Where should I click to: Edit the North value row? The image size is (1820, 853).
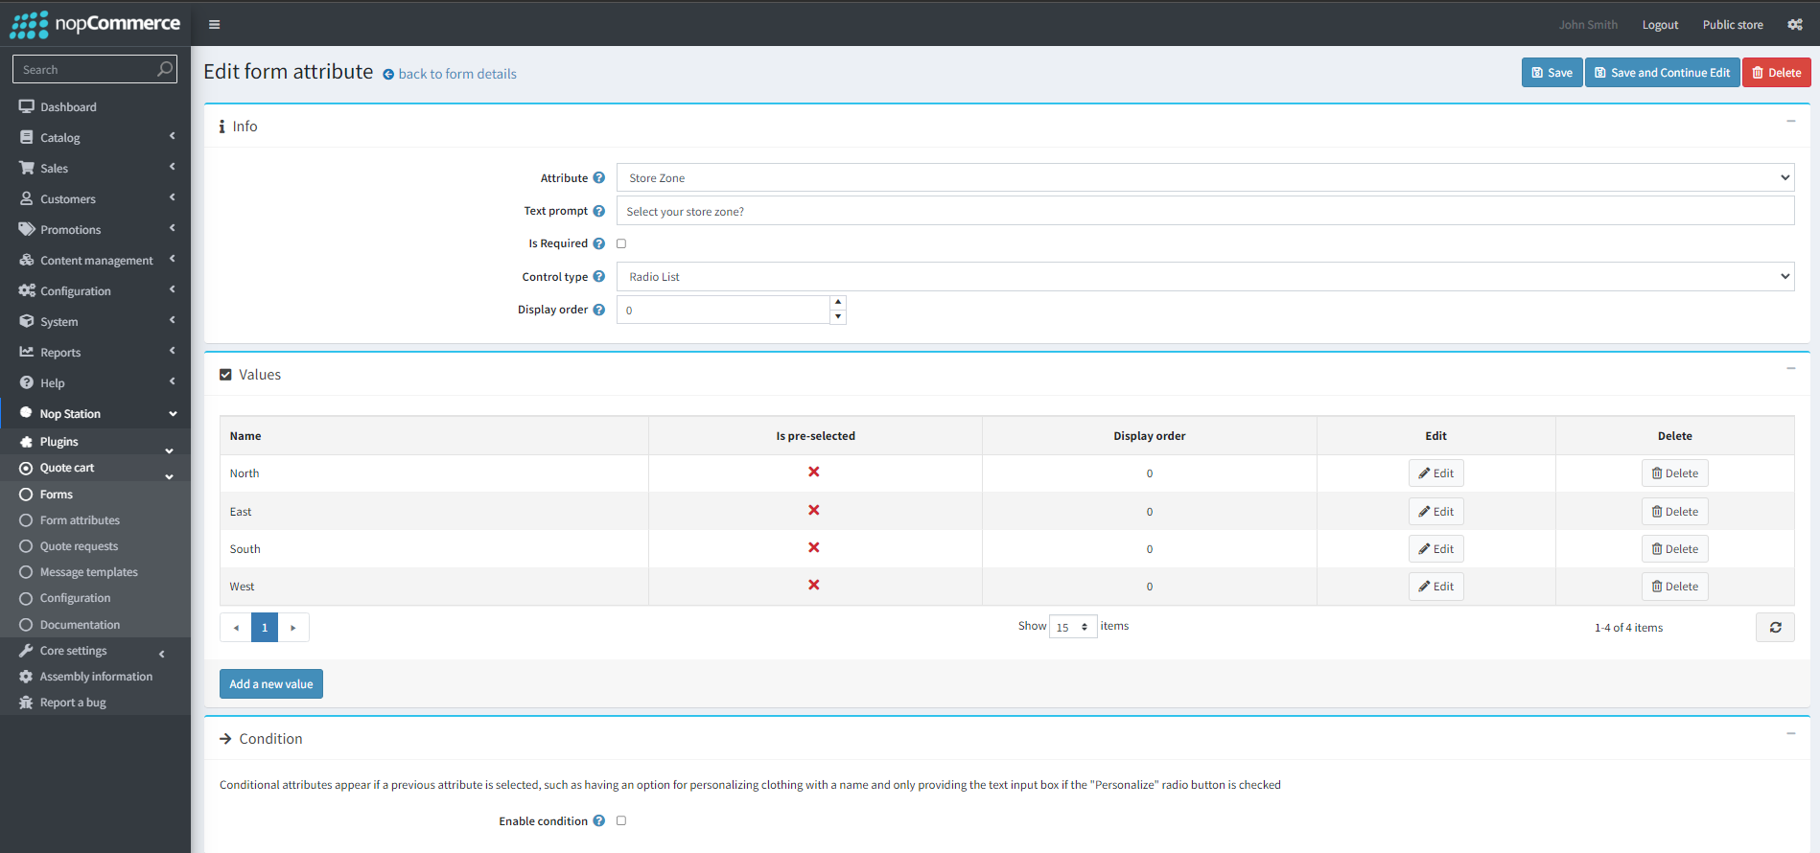click(1435, 473)
